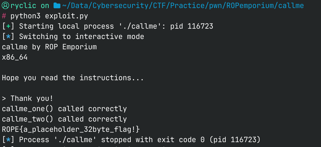Click the python3 exploit.py command

click(49, 16)
